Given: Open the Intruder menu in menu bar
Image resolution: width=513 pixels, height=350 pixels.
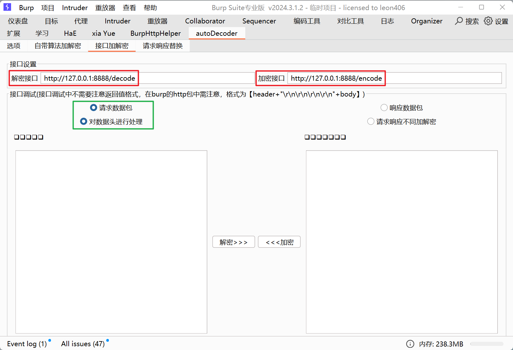Looking at the screenshot, I should click(75, 8).
